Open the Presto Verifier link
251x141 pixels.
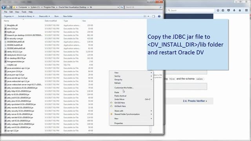pyautogui.click(x=195, y=101)
